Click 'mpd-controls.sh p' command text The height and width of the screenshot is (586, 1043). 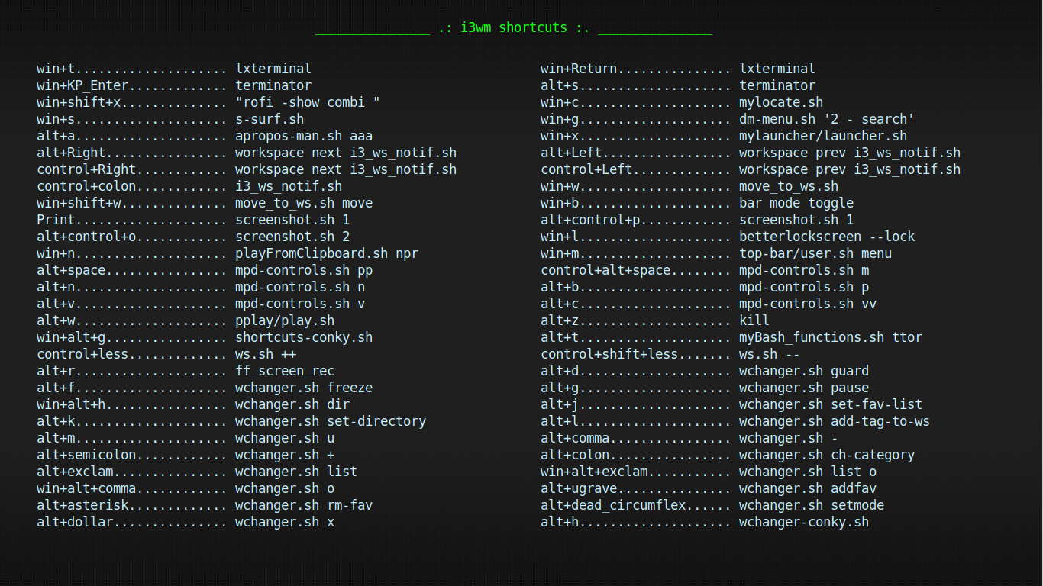coord(804,287)
